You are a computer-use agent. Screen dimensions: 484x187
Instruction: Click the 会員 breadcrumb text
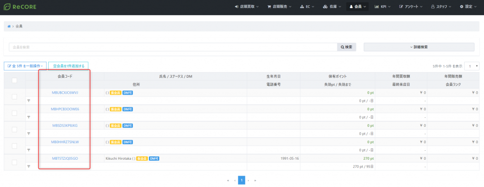coord(19,26)
